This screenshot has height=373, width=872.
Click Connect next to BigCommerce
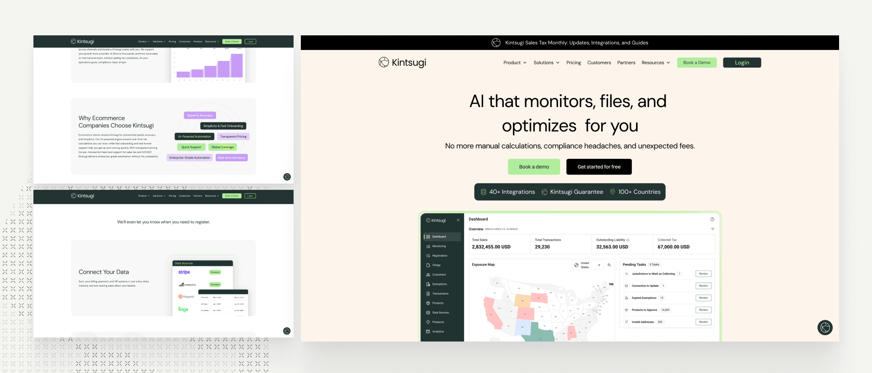[x=215, y=285]
